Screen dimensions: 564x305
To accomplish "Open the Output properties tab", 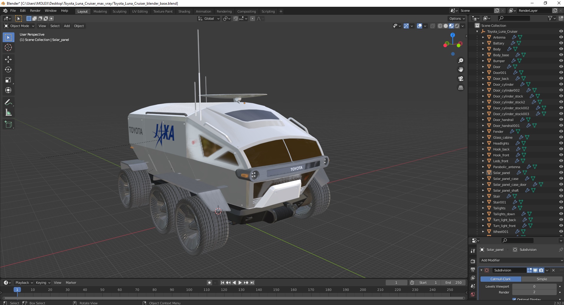I will [473, 270].
